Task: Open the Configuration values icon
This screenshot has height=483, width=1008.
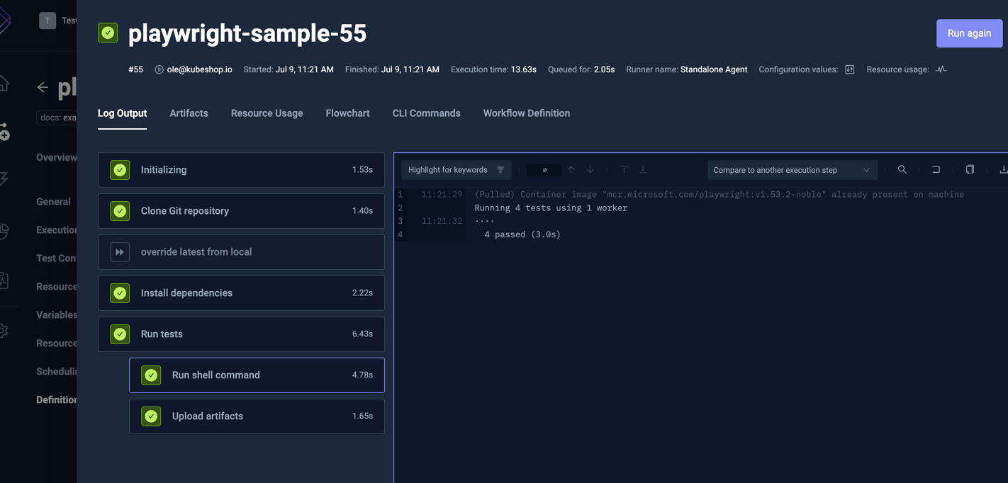Action: coord(849,69)
